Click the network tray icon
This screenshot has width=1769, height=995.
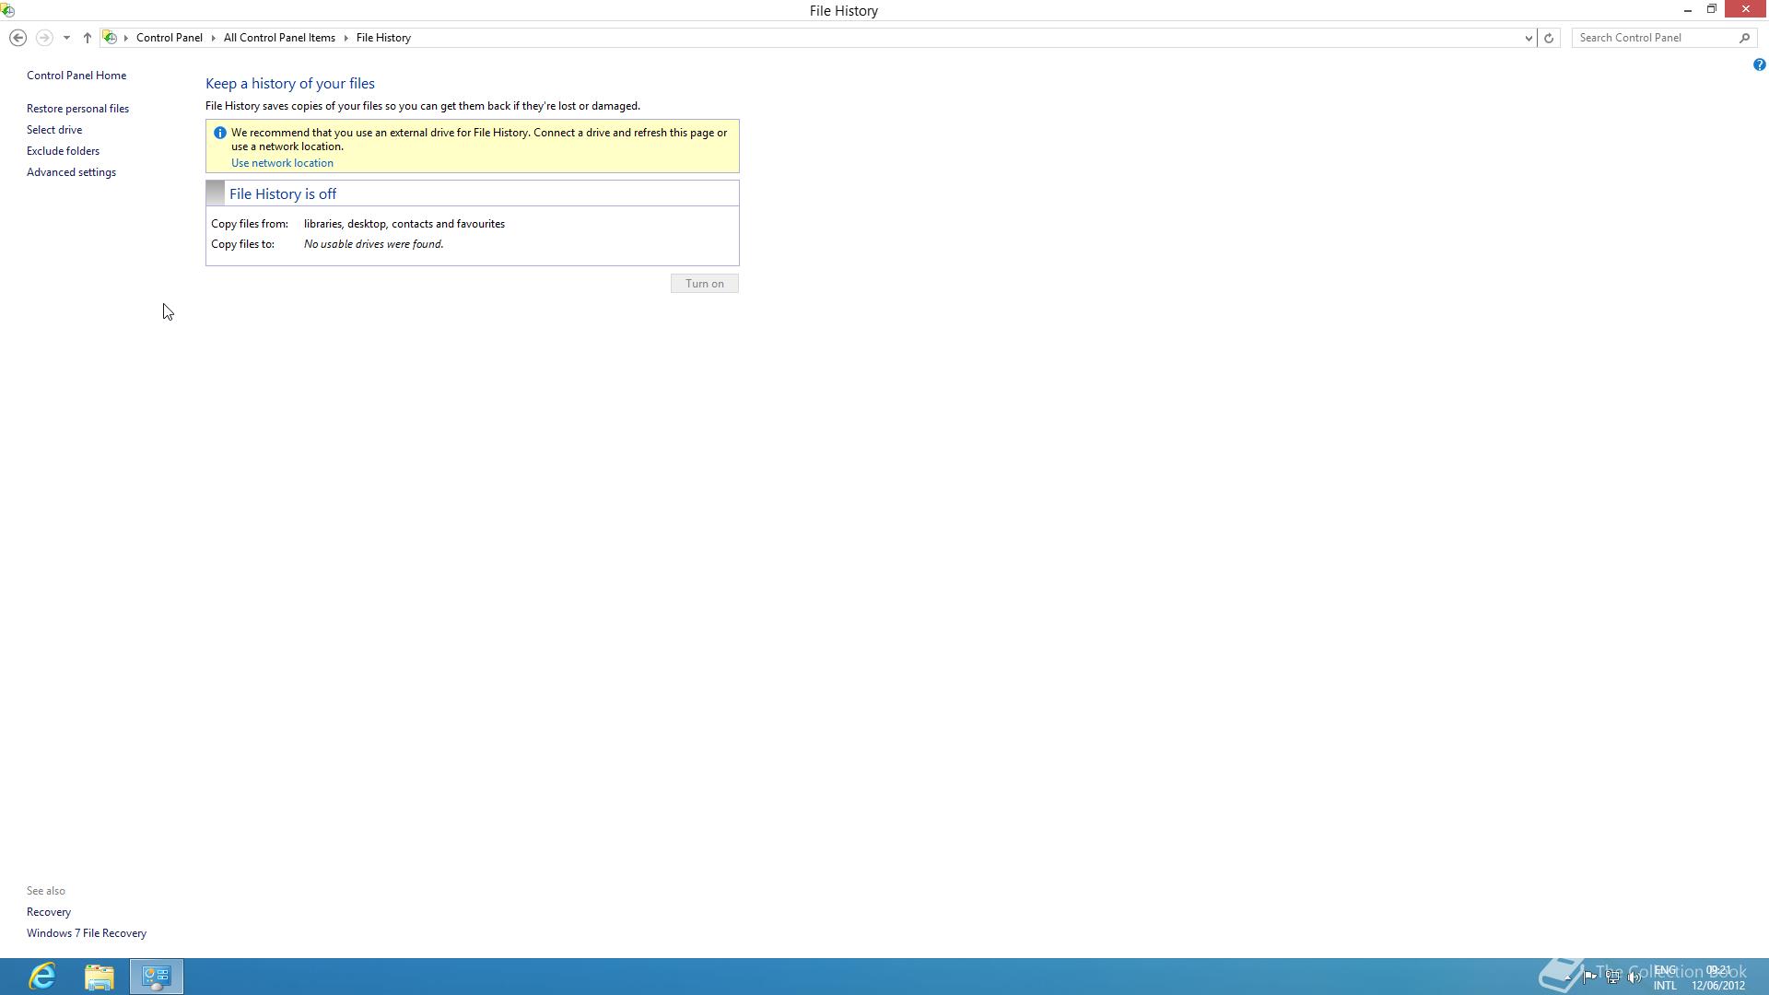(1612, 977)
